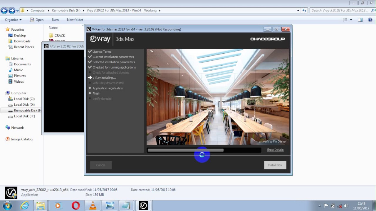This screenshot has width=376, height=211.
Task: Select Computer in the navigation pane
Action: pyautogui.click(x=19, y=93)
